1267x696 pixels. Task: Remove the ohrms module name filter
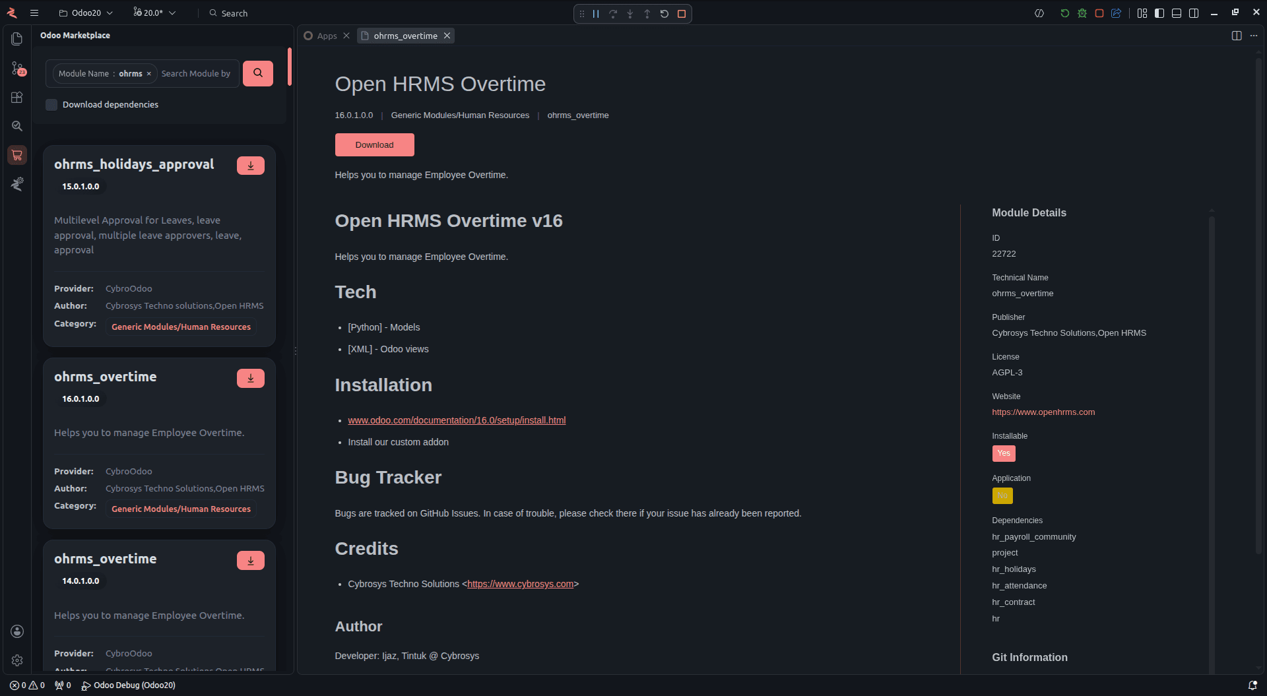149,74
